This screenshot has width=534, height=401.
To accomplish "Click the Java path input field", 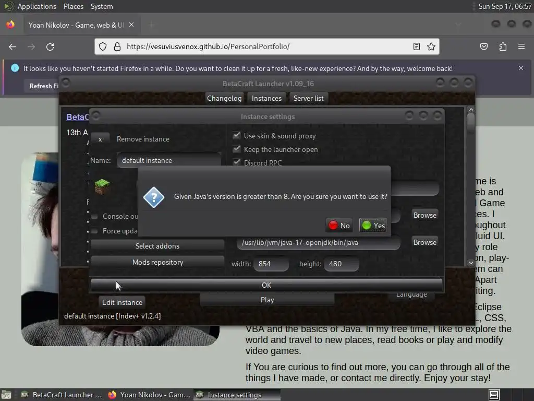I will (x=319, y=242).
